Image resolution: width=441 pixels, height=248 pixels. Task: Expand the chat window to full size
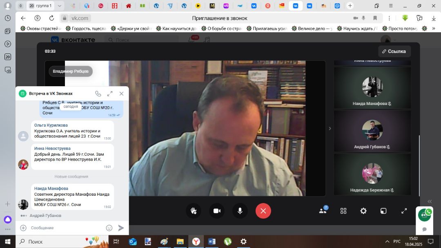click(x=110, y=94)
